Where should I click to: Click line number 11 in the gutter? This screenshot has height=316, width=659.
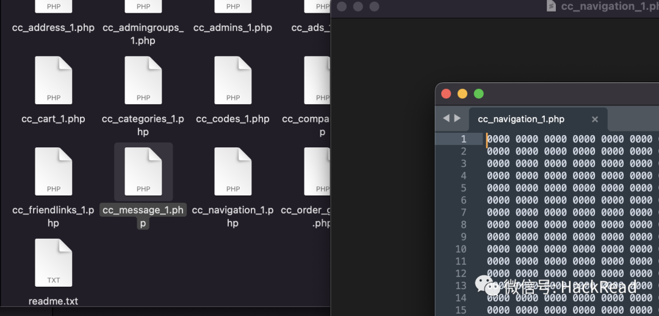[x=461, y=261]
